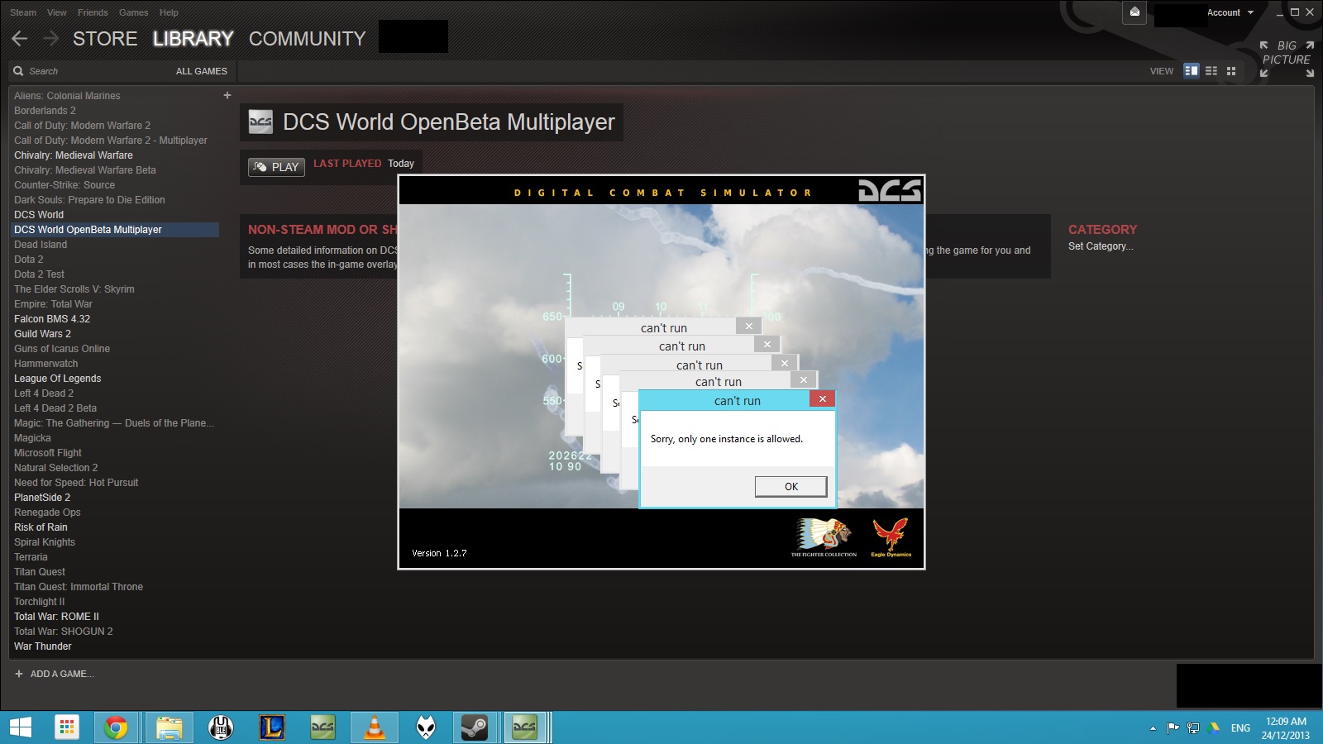Open the Account dropdown
The image size is (1323, 744).
1230,12
